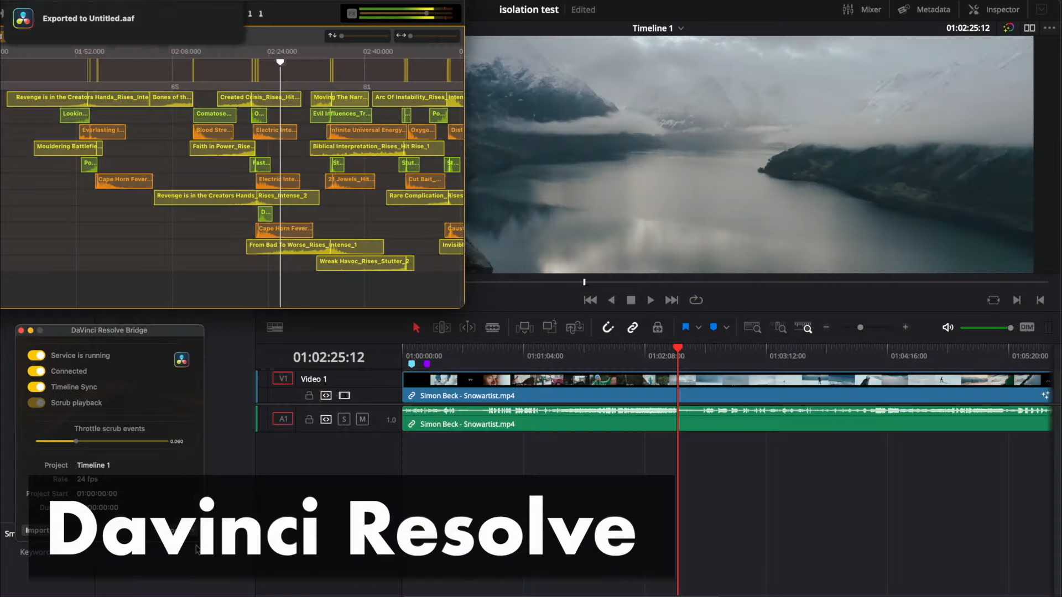The height and width of the screenshot is (597, 1062).
Task: Toggle the clip linking chain icon
Action: click(x=632, y=328)
